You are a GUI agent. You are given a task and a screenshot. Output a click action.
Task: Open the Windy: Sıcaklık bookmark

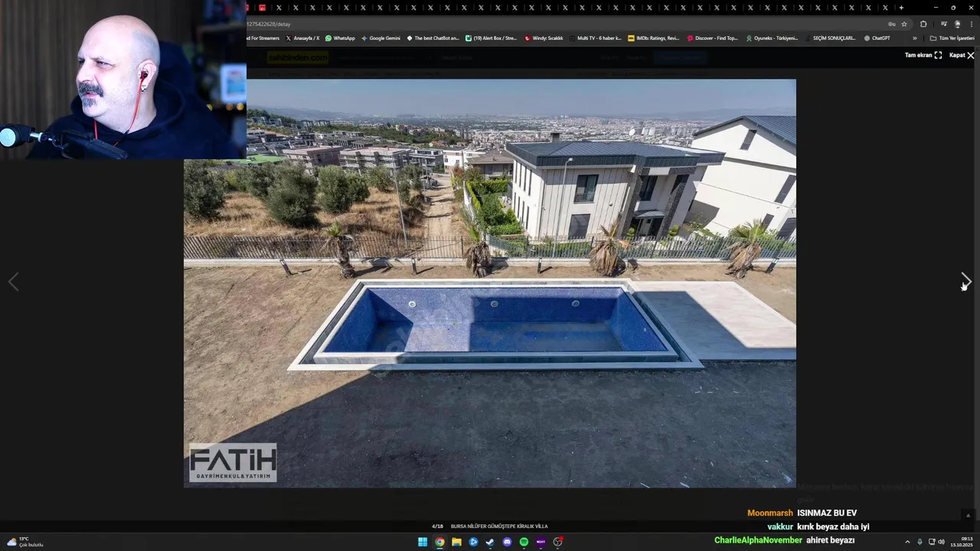tap(544, 37)
